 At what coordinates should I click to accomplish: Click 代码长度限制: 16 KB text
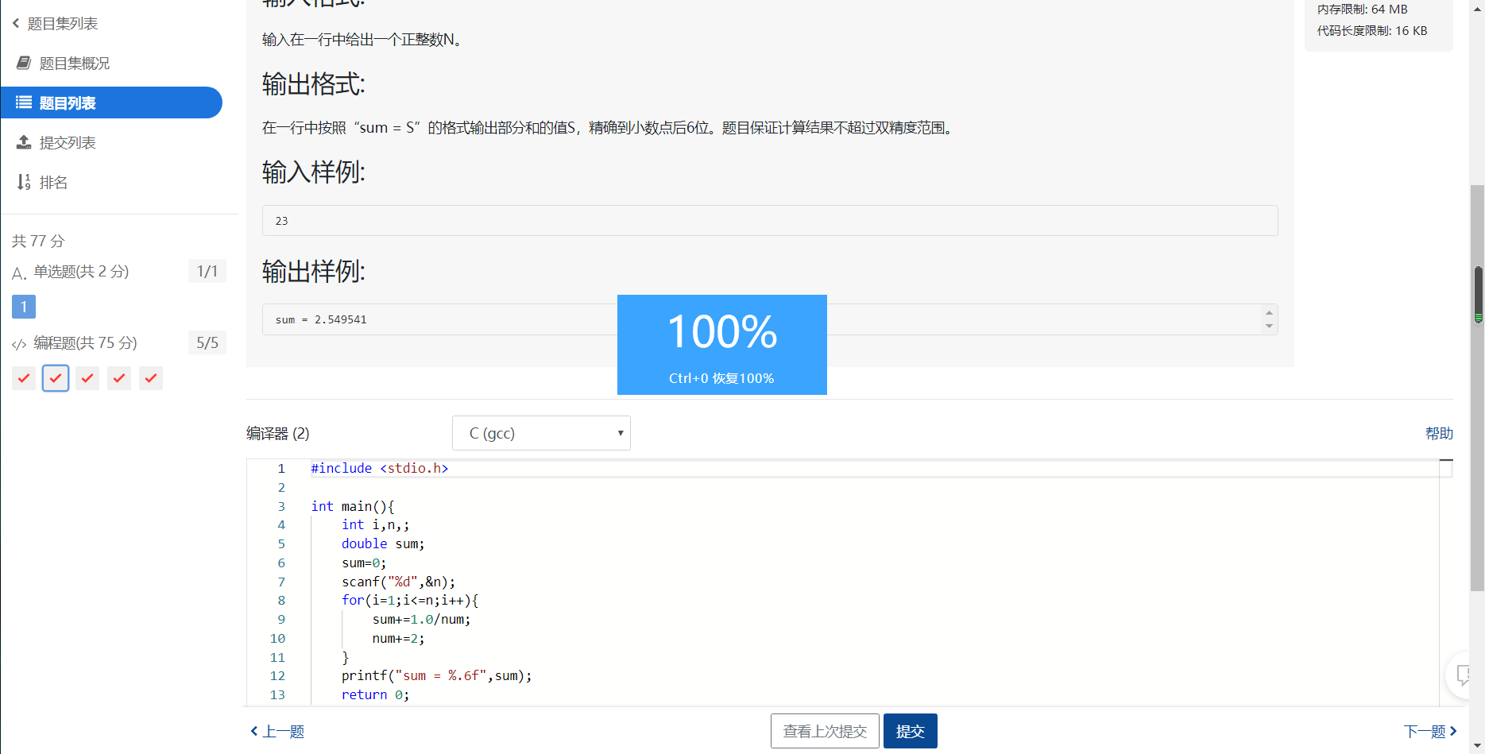click(x=1372, y=31)
